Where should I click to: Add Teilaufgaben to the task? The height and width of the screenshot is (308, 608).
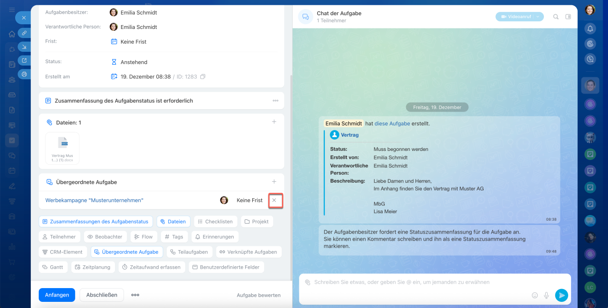tap(189, 252)
